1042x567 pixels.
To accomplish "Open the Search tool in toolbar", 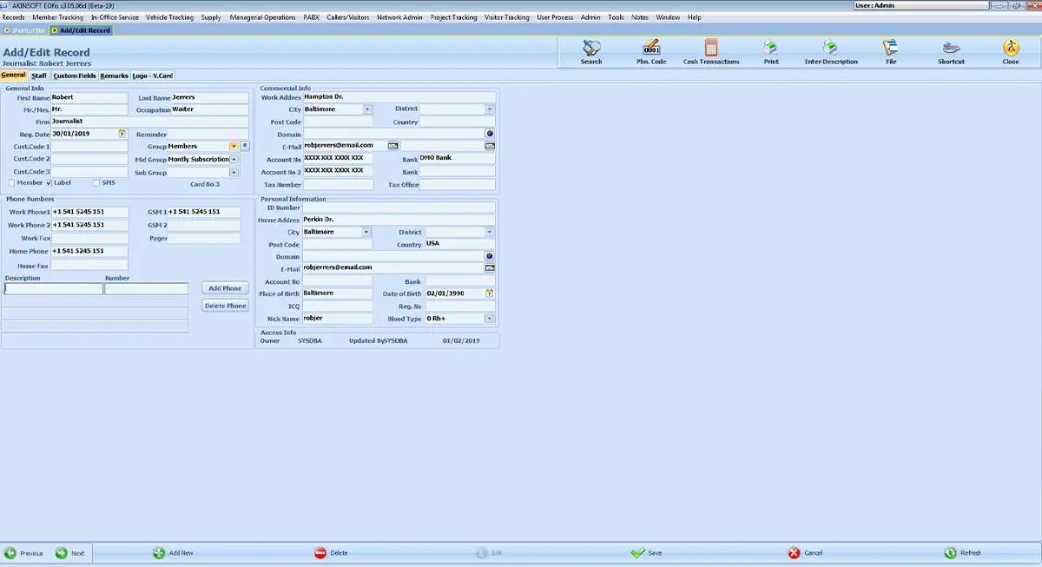I will tap(591, 52).
